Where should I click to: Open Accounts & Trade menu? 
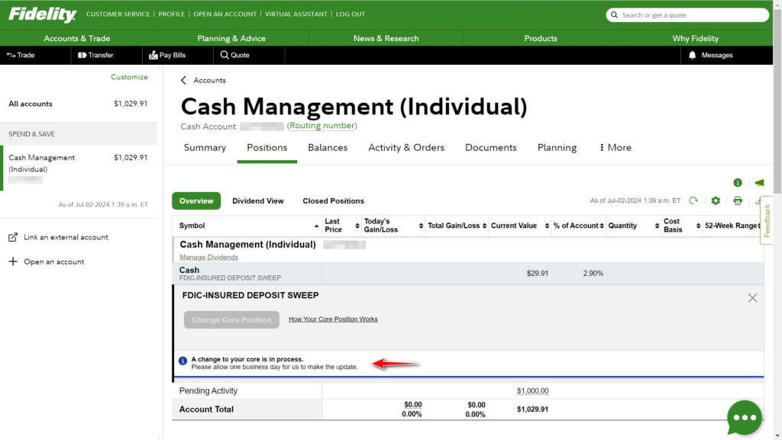tap(77, 38)
